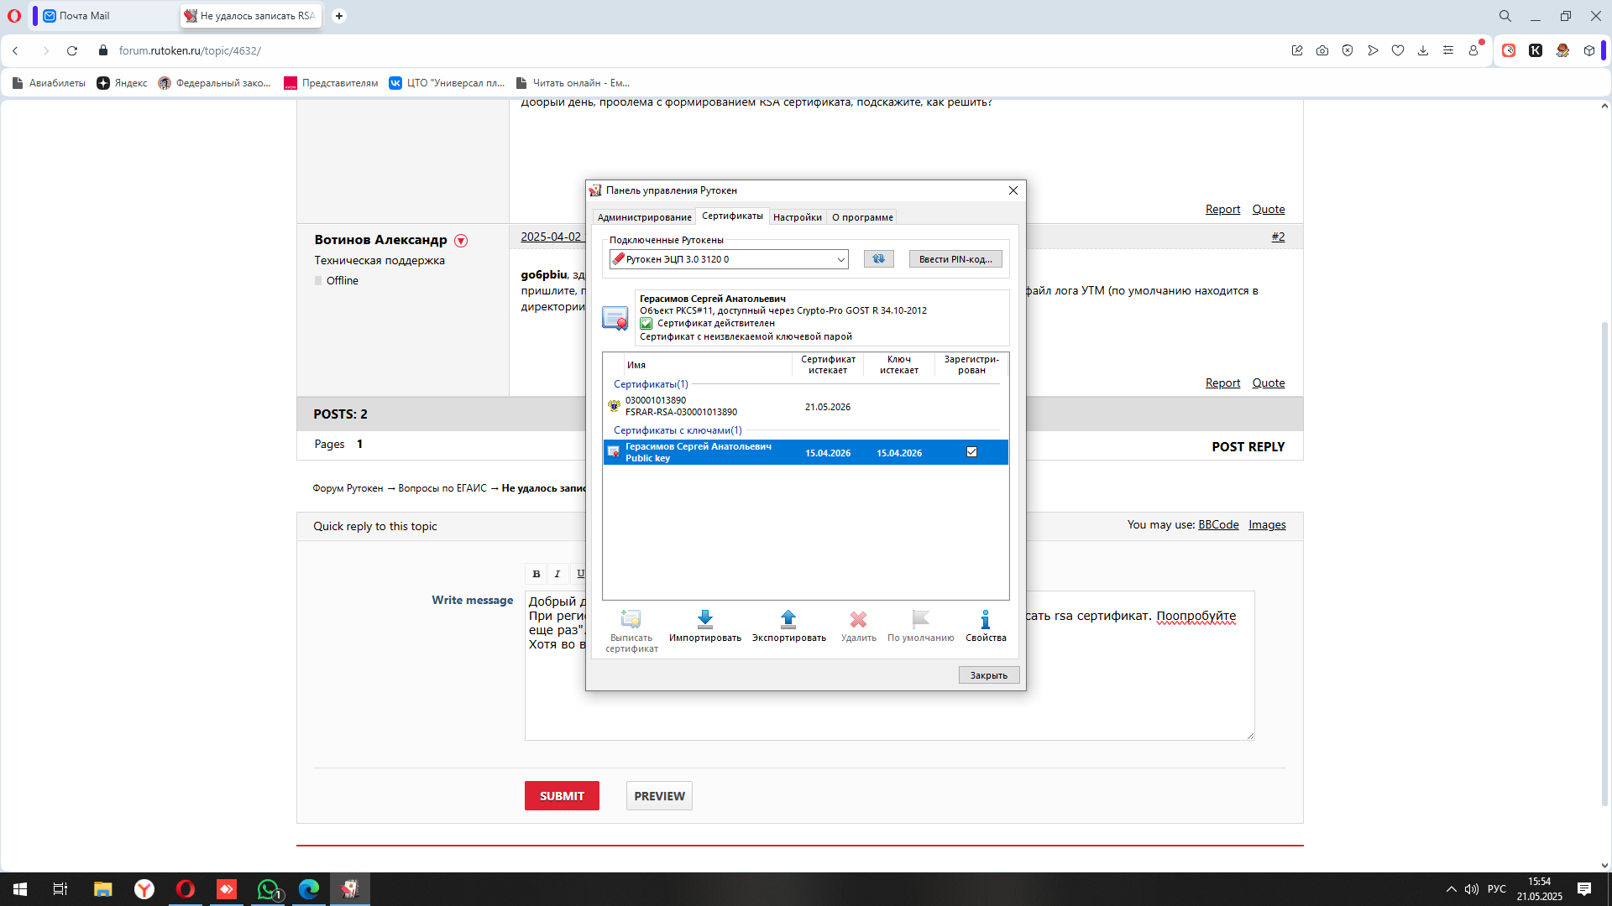
Task: Go back in Opera browser
Action: [15, 50]
